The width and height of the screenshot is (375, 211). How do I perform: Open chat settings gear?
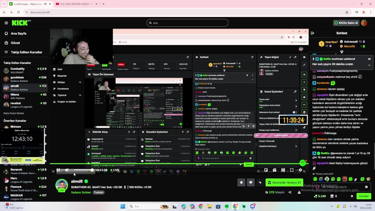(x=352, y=196)
